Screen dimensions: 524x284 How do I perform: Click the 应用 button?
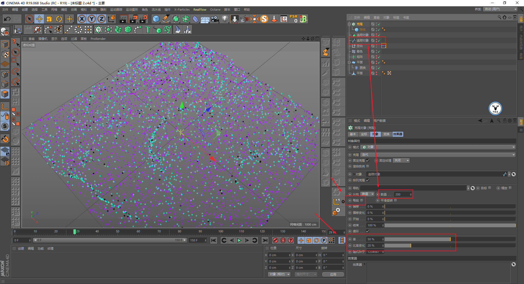point(333,274)
